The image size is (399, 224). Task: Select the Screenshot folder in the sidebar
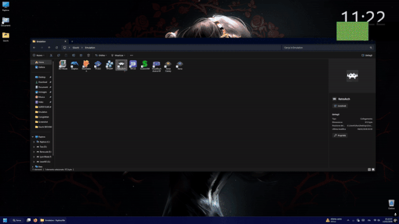point(42,122)
